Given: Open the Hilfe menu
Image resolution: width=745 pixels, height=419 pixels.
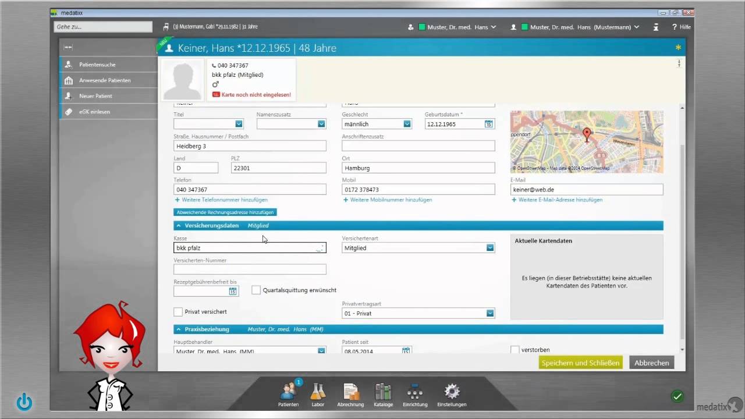Looking at the screenshot, I should (682, 27).
